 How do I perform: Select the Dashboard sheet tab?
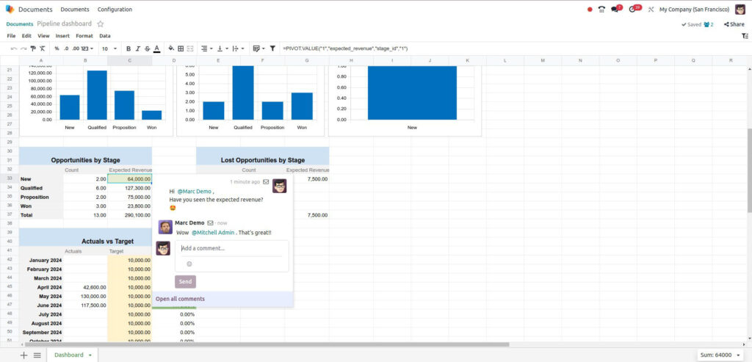pos(69,355)
